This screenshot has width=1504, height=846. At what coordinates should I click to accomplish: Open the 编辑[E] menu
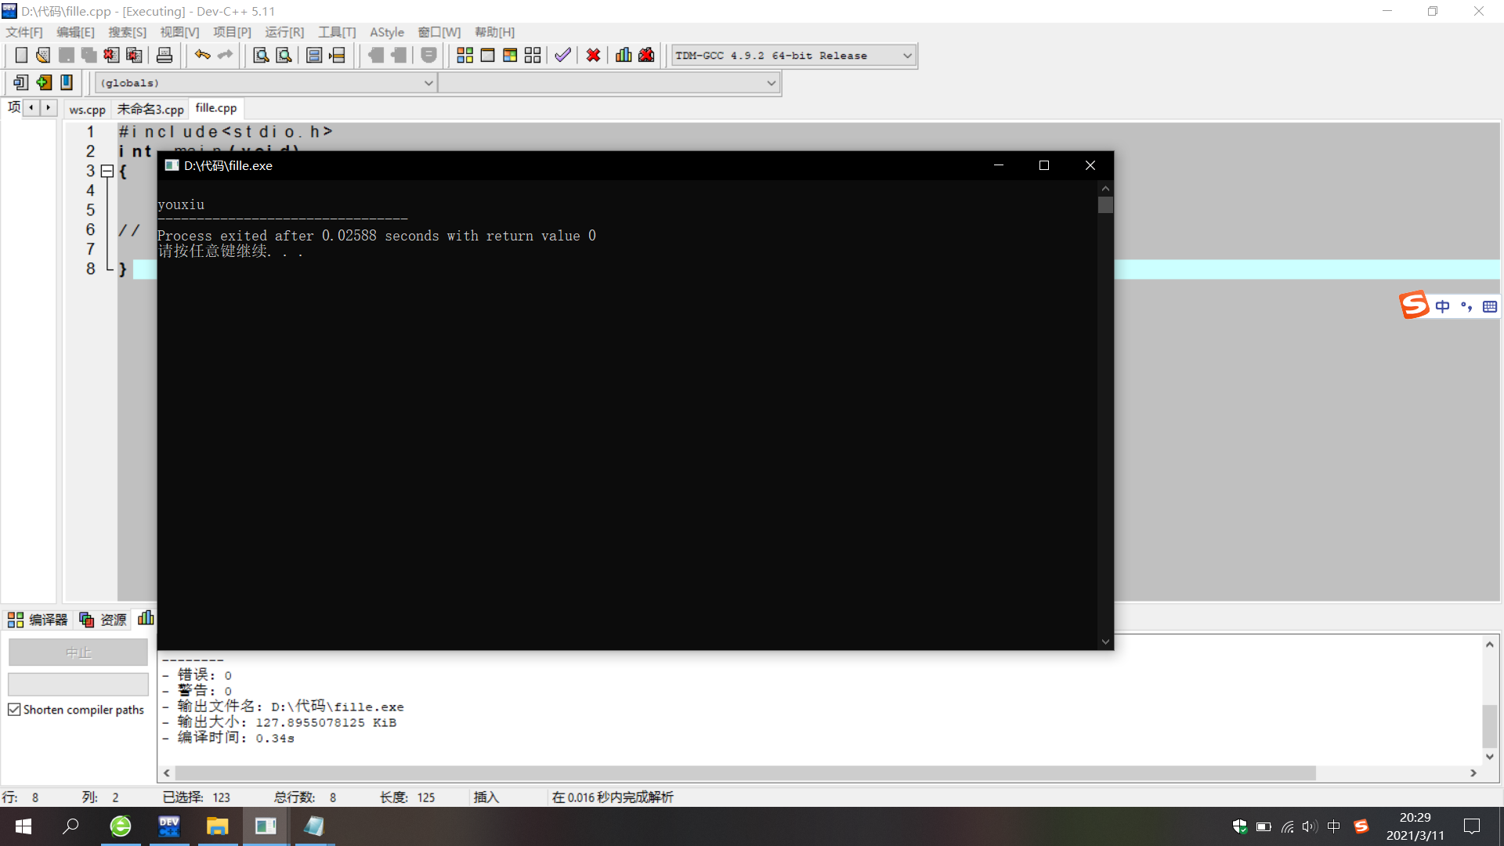[75, 32]
